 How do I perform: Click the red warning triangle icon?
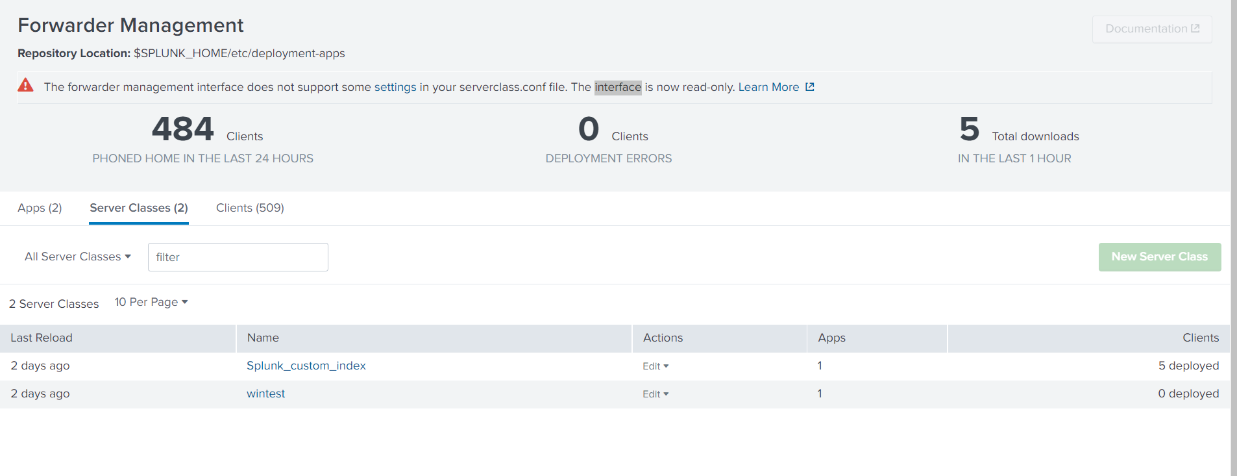pyautogui.click(x=25, y=85)
